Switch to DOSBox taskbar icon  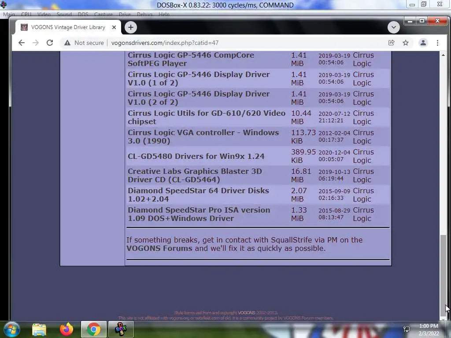pyautogui.click(x=121, y=329)
